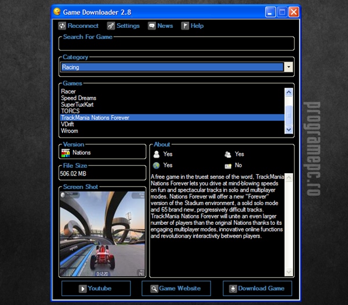
Task: Click the Download Game arrow icon
Action: click(233, 289)
